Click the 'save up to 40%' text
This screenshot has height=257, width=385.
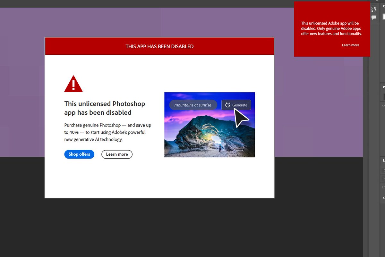108,128
